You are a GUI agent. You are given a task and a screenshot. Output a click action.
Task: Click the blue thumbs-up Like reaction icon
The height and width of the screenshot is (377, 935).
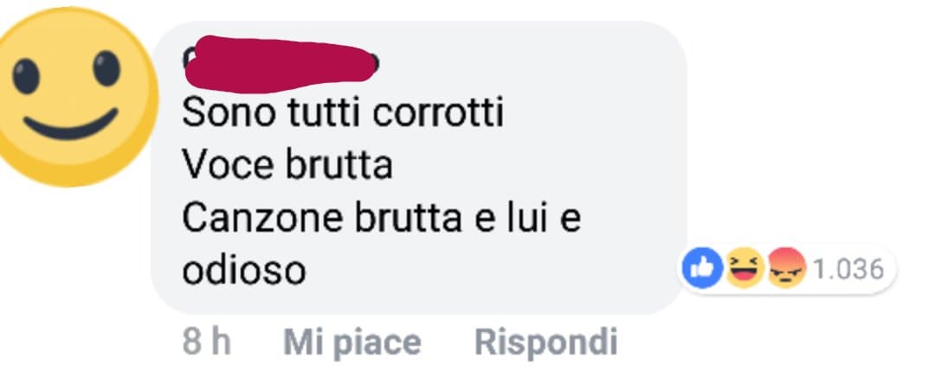click(x=702, y=268)
